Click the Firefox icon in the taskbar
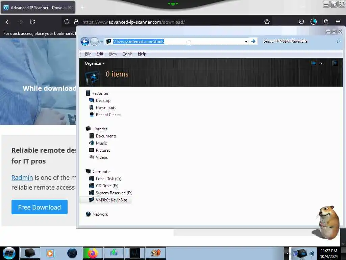This screenshot has width=346, height=260. [x=93, y=253]
